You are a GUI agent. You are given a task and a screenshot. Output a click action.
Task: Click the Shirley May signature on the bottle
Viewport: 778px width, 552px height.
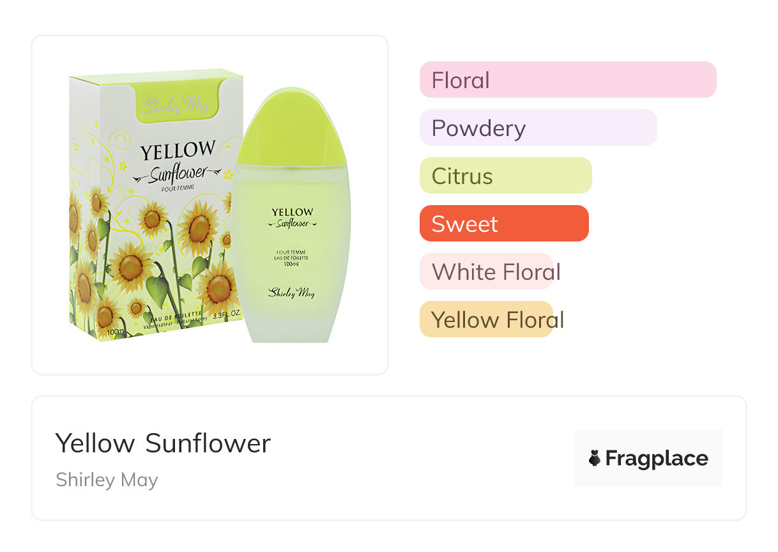click(291, 292)
